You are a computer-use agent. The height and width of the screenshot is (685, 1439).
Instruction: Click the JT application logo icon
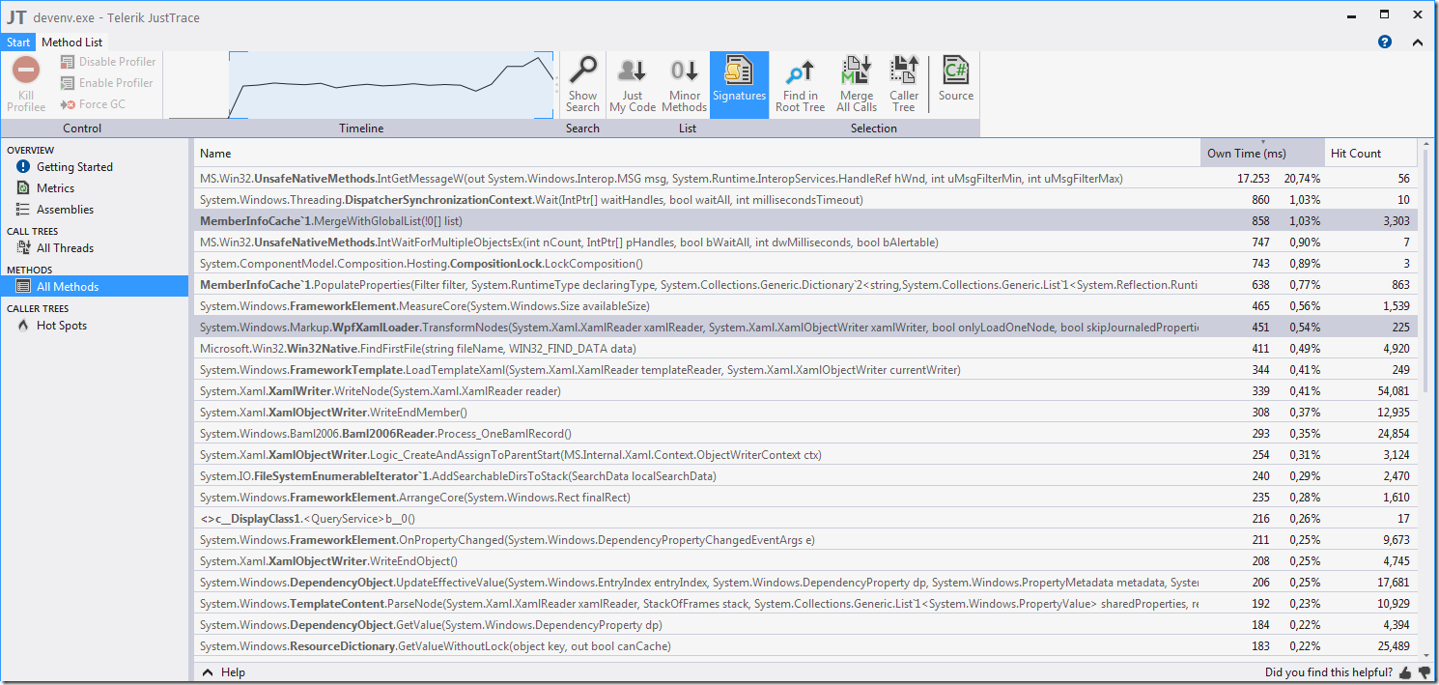(x=16, y=16)
